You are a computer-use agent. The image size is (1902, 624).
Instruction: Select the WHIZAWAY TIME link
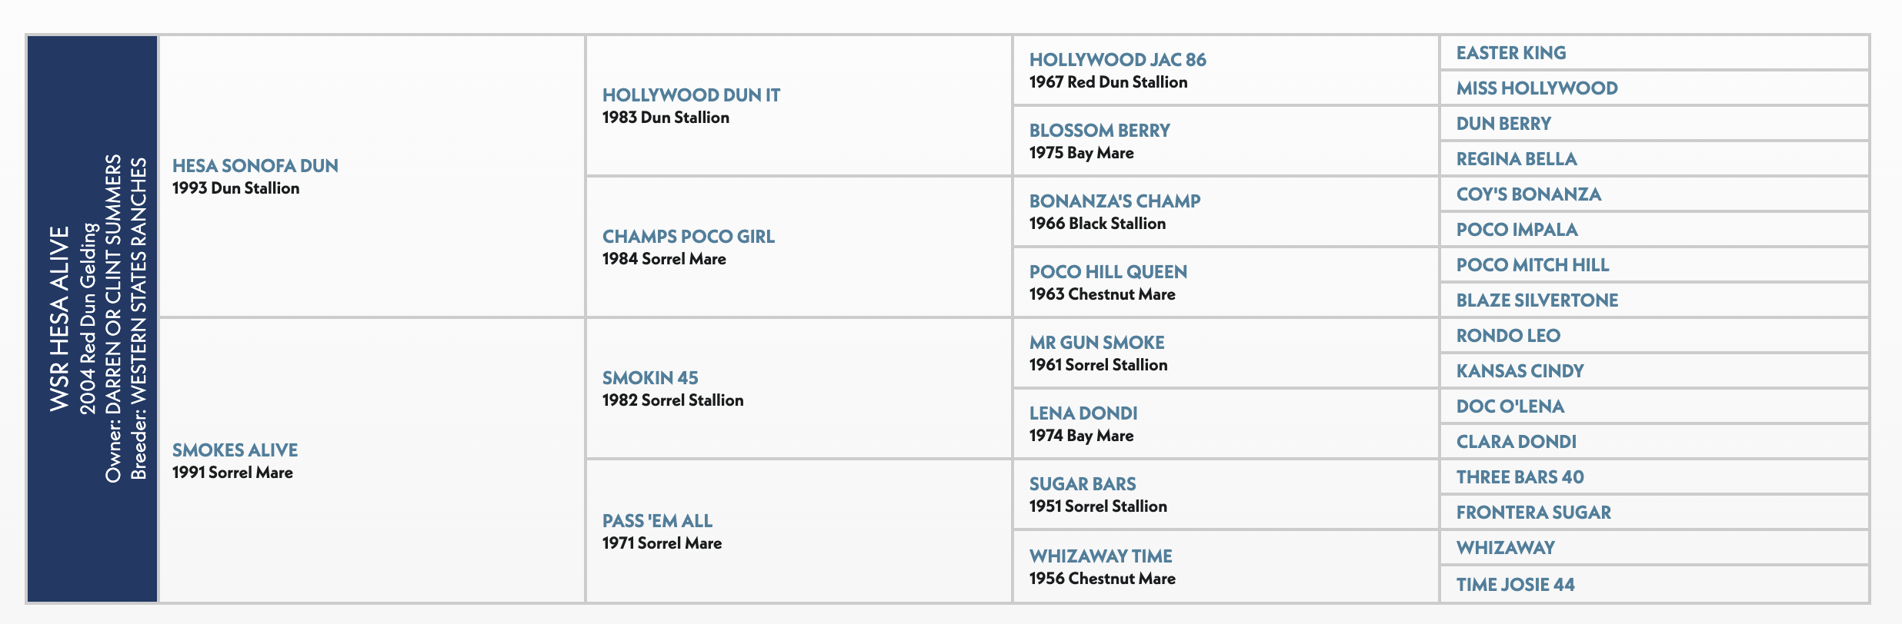click(1100, 556)
